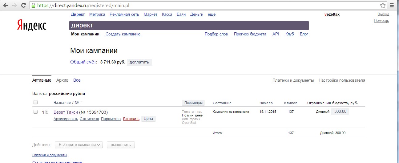Viewport: 399px width, 163px height.
Task: Click the green padlock security icon
Action: coord(34,5)
